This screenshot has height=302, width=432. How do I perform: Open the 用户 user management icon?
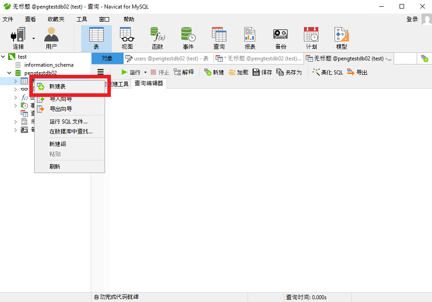click(x=51, y=38)
